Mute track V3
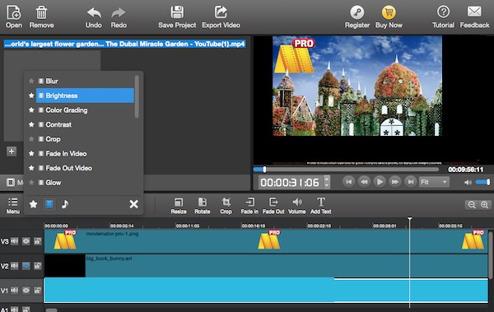The height and width of the screenshot is (312, 494). pyautogui.click(x=15, y=241)
